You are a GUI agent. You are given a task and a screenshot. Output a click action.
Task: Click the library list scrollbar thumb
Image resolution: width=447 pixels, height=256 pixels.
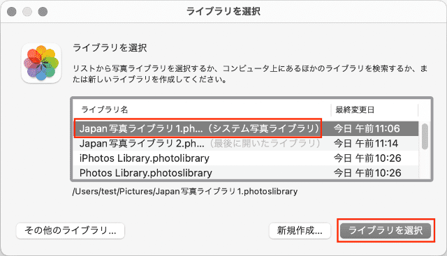pyautogui.click(x=425, y=137)
